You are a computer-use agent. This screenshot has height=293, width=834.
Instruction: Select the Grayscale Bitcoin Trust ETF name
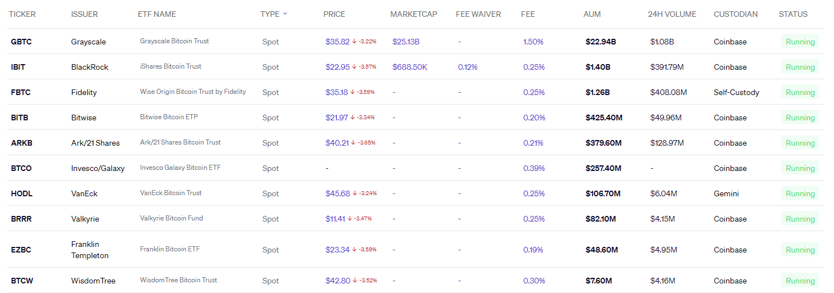coord(174,41)
